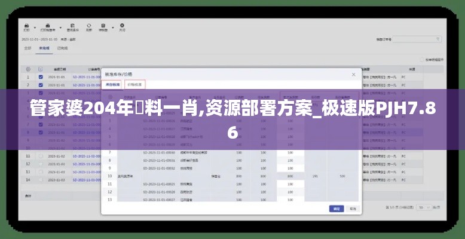The image size is (465, 239).
Task: Click the 打印 print icon in toolbar
Action: 27,26
